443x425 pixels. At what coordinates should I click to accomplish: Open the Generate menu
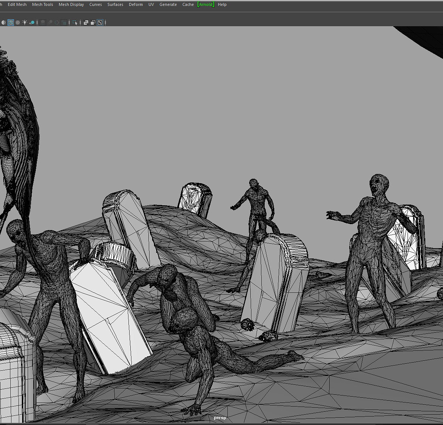pos(168,4)
